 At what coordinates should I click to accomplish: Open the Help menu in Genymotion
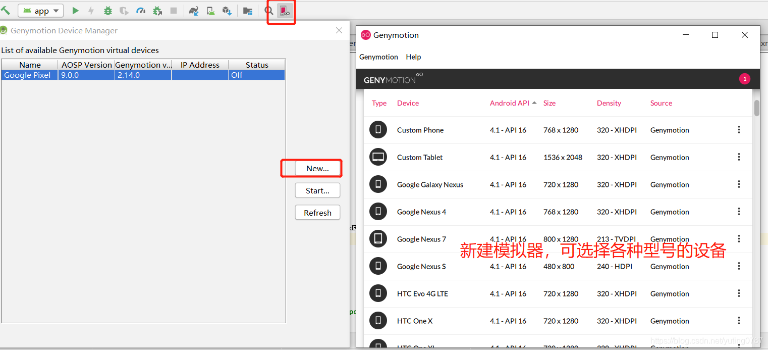413,57
